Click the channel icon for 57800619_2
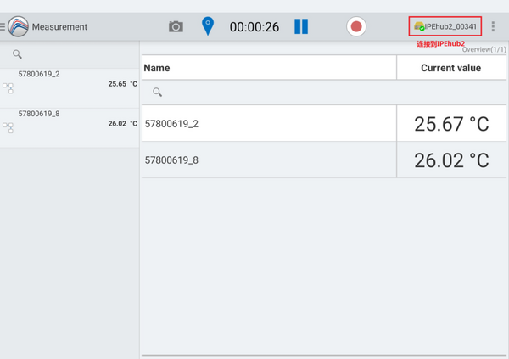509x359 pixels. pyautogui.click(x=8, y=88)
